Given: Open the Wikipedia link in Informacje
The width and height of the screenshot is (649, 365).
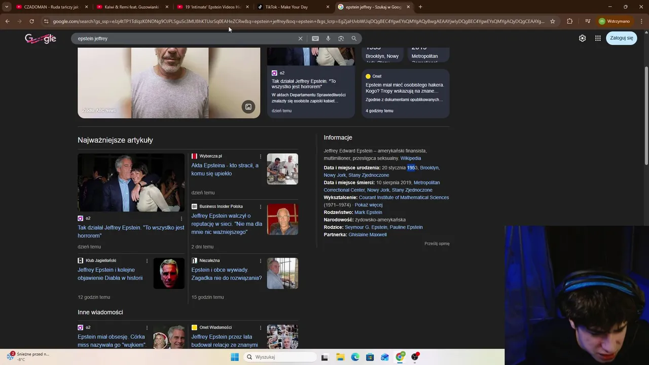Looking at the screenshot, I should (411, 158).
